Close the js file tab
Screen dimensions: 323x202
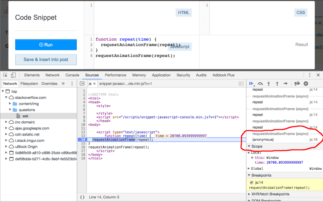click(x=94, y=83)
